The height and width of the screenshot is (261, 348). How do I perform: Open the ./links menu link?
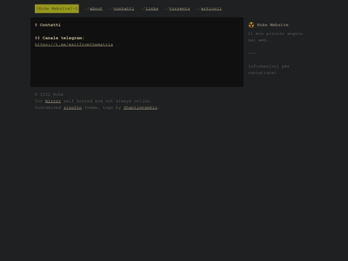coord(152,8)
